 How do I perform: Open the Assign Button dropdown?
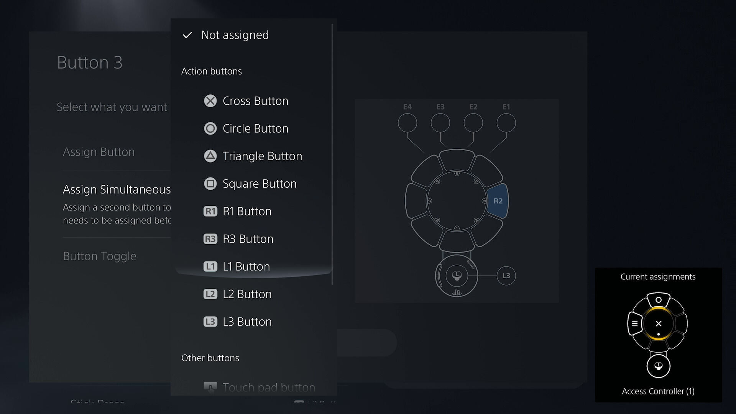(99, 152)
